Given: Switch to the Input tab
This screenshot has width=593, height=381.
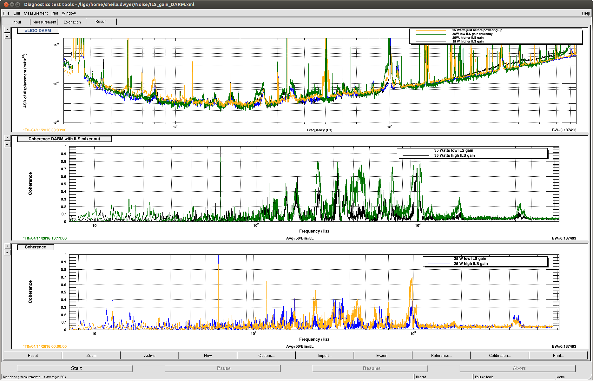Looking at the screenshot, I should (x=17, y=22).
